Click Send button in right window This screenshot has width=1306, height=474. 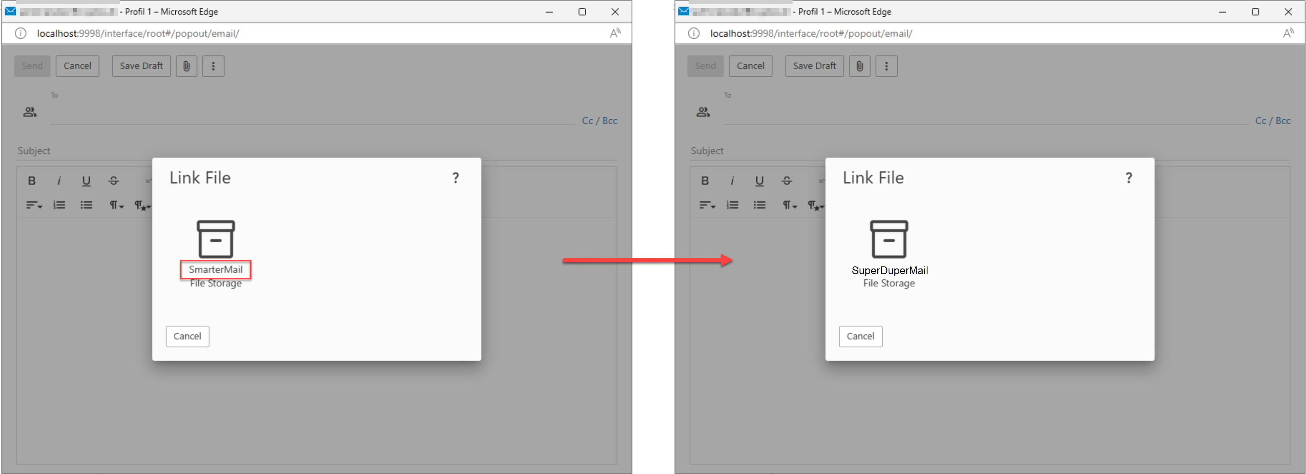[x=706, y=66]
